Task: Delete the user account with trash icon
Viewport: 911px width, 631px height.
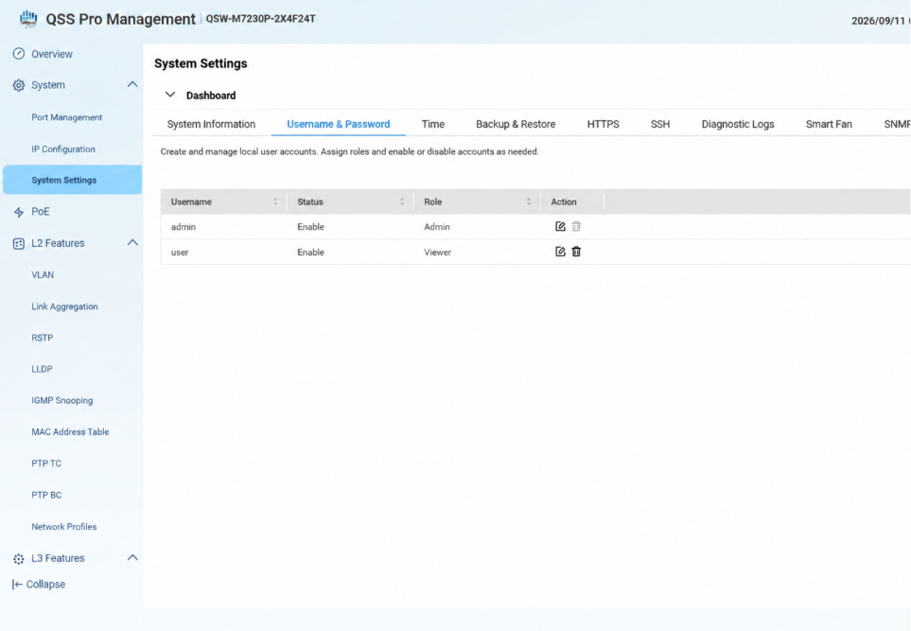Action: [576, 252]
